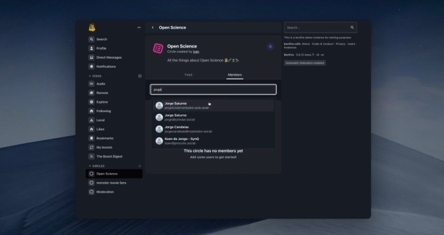Viewport: 444px width, 235px height.
Task: Open ivan's profile link
Action: tap(196, 51)
